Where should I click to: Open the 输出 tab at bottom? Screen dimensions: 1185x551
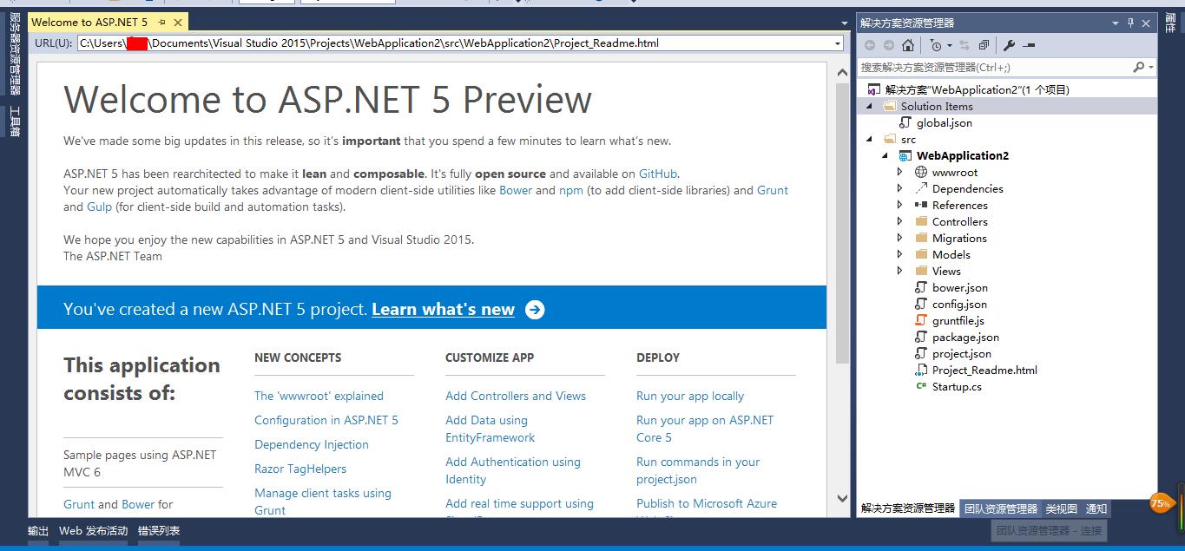pos(38,531)
